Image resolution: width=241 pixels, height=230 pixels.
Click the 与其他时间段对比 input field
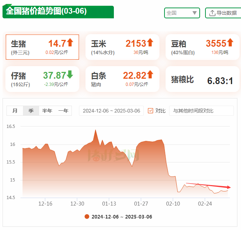201,111
